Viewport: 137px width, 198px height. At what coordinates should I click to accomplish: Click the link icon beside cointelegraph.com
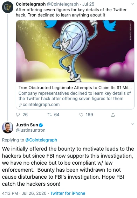click(x=20, y=105)
